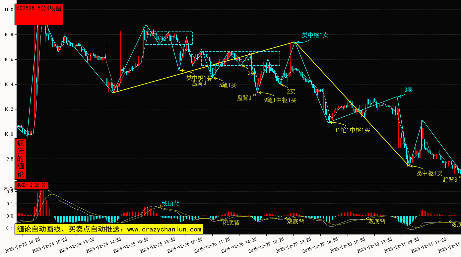This screenshot has width=461, height=257.
Task: Click the 类中枢1卖 sell signal label
Action: pyautogui.click(x=315, y=35)
